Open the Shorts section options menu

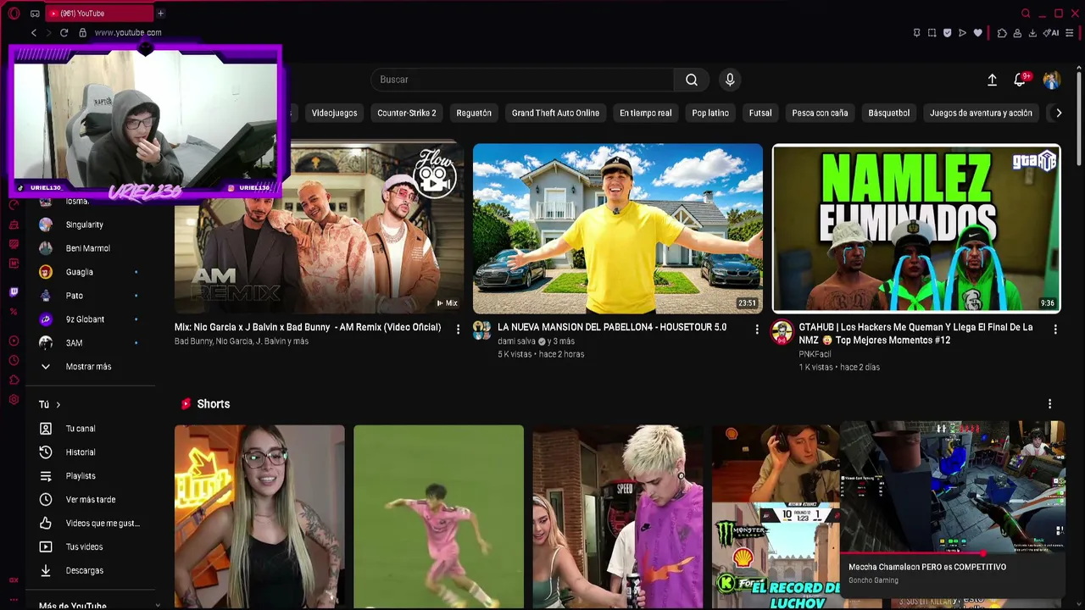[x=1049, y=404]
